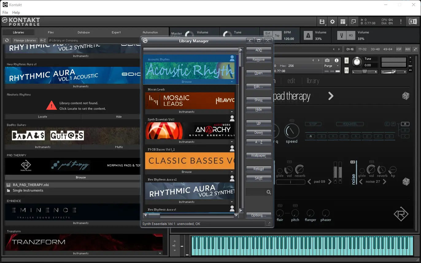Toggle the A-Z library sort button
Image resolution: width=421 pixels, height=263 pixels.
pyautogui.click(x=43, y=40)
